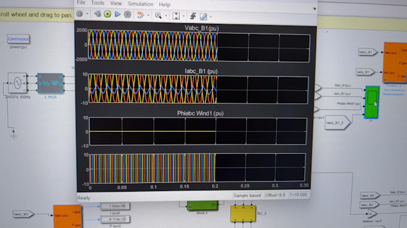Select the Vabc_B2 tag at bottom left
407x228 pixels.
pos(23,214)
